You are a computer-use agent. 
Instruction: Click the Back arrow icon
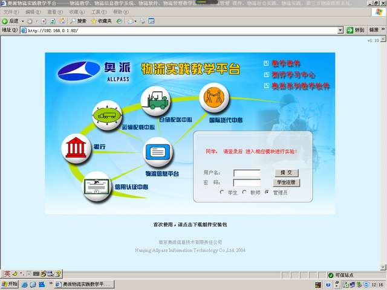click(x=5, y=21)
